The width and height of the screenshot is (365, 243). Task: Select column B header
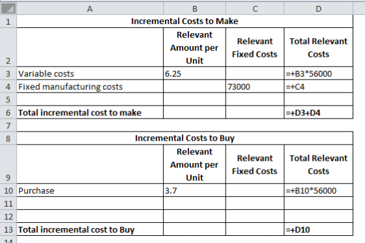pos(195,8)
